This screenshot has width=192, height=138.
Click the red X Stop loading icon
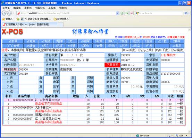coord(132,13)
